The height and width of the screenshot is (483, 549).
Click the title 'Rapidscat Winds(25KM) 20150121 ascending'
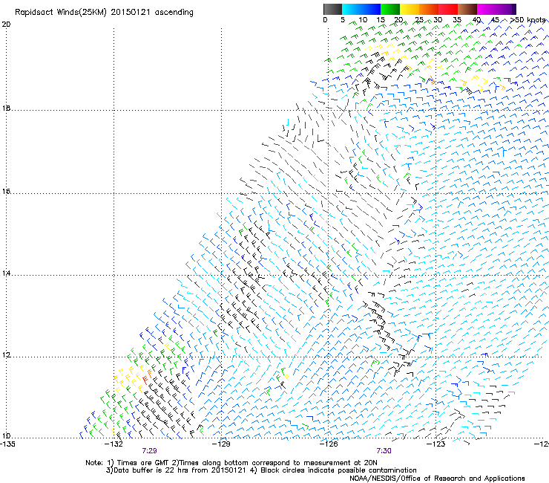[104, 13]
